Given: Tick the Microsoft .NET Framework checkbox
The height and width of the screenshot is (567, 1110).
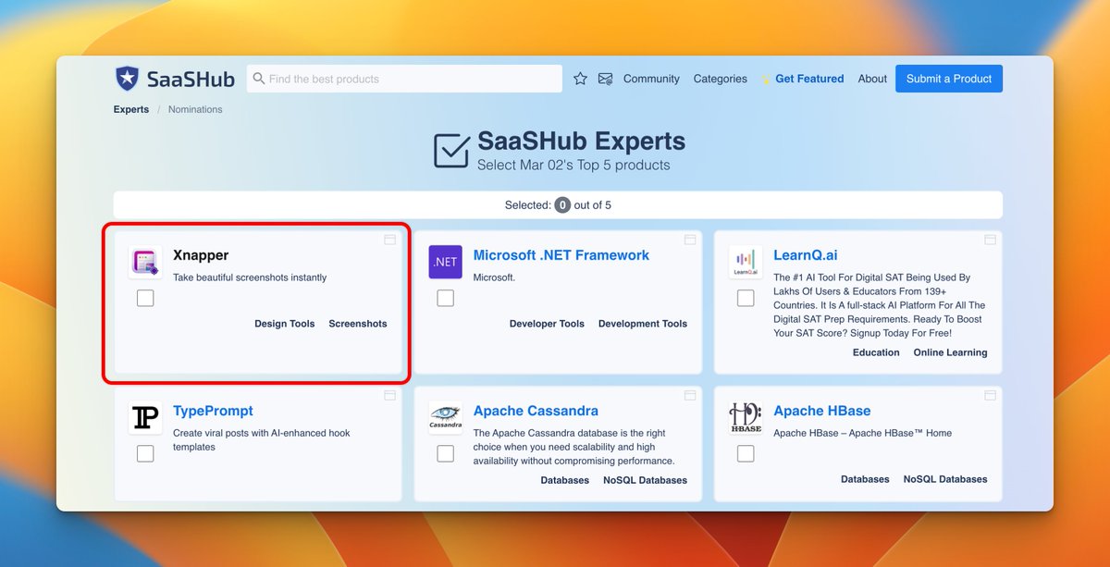Looking at the screenshot, I should [x=446, y=298].
